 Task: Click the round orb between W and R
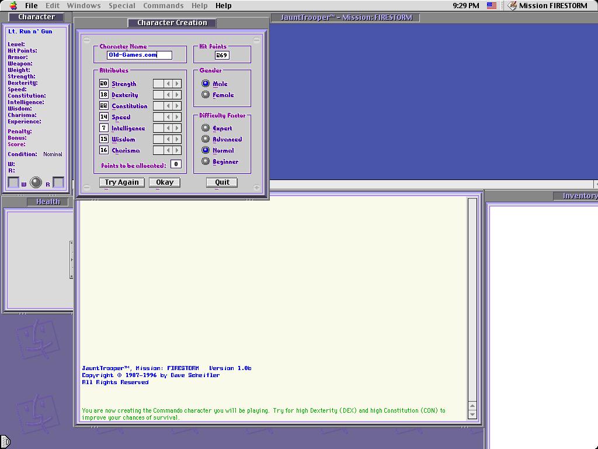[x=36, y=182]
